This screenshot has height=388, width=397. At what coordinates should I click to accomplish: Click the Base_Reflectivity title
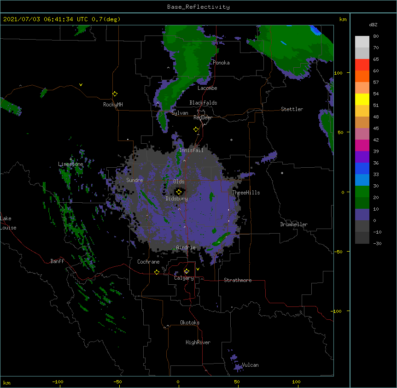198,7
